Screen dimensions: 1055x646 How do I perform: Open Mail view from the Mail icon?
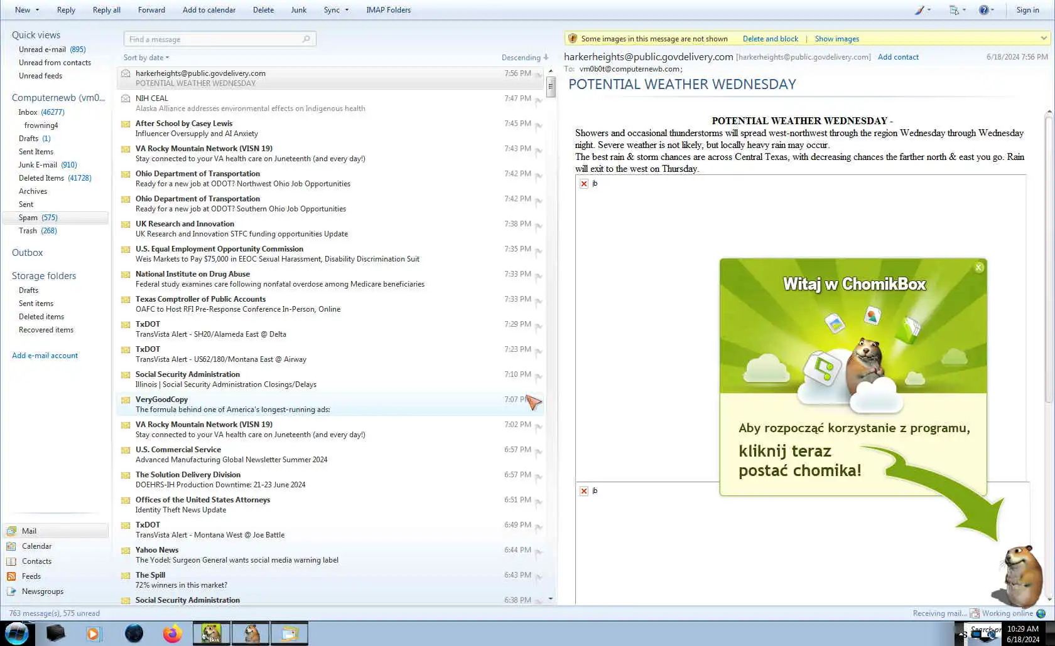(12, 531)
